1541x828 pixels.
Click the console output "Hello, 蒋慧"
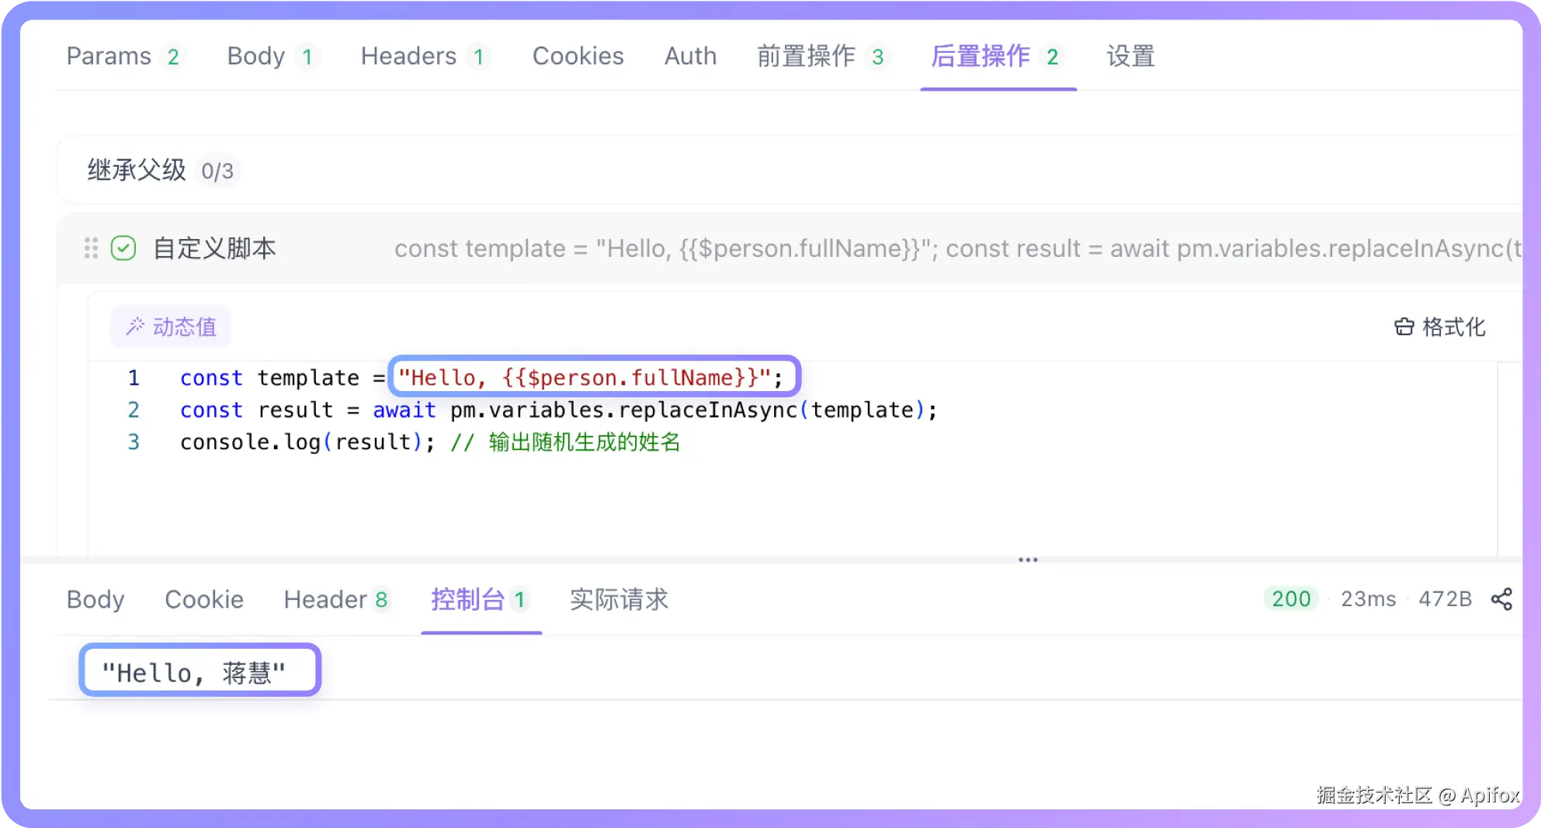click(194, 673)
